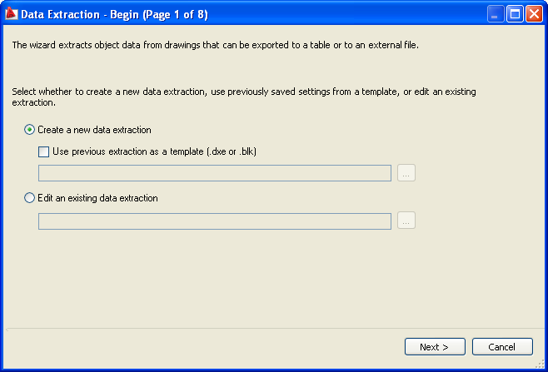The height and width of the screenshot is (372, 548).
Task: Click the 'Select whether to create' instruction paragraph
Action: pos(244,97)
